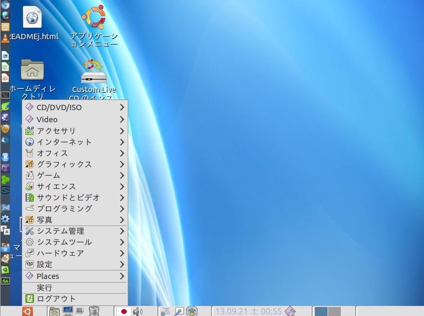Open the speaker volume control in tray
This screenshot has height=316, width=424.
pos(138,311)
